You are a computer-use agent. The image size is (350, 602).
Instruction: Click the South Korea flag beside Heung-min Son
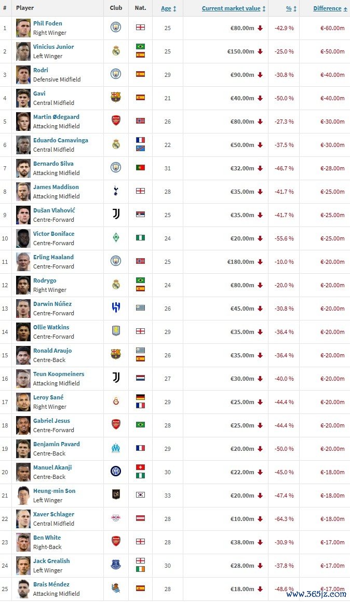coord(140,494)
